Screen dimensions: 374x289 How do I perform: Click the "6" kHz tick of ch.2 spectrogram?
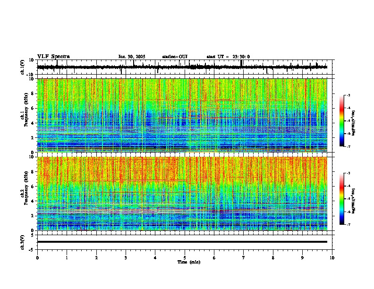click(x=33, y=187)
